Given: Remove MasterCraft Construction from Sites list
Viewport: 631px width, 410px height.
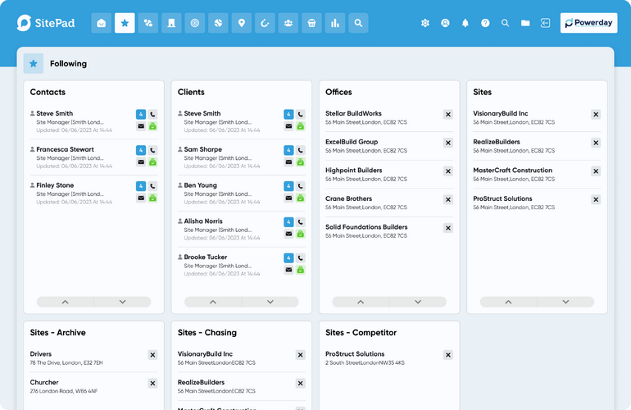Looking at the screenshot, I should tap(596, 171).
